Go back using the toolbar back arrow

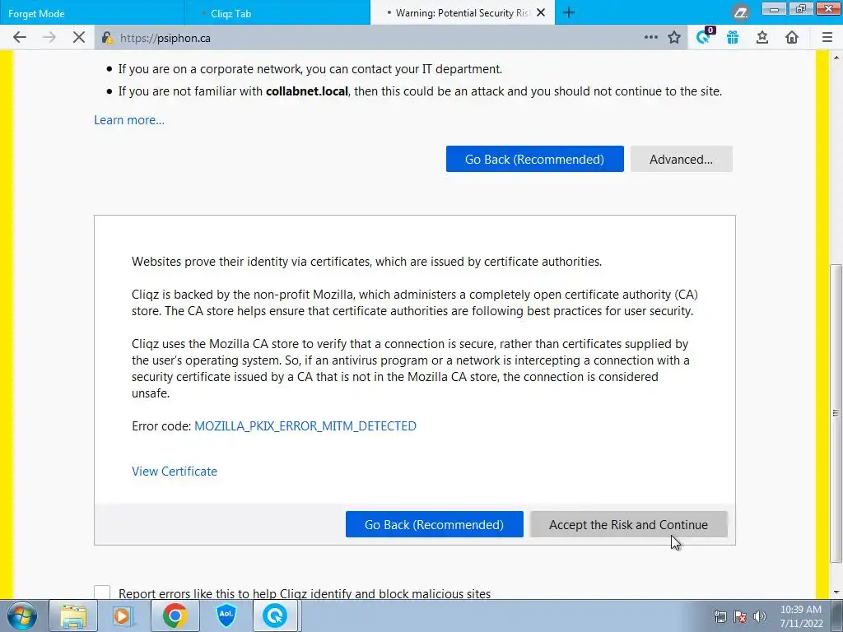20,37
